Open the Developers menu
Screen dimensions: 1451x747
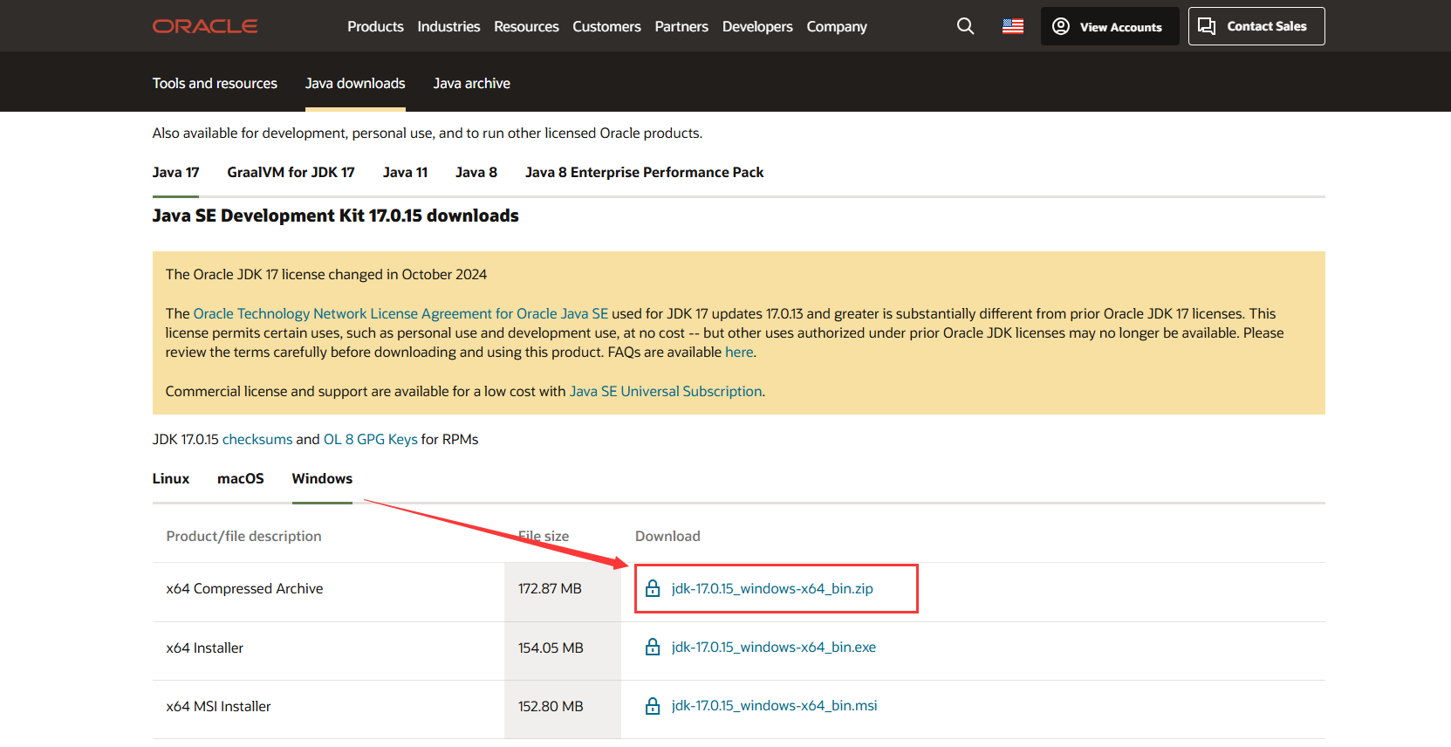pos(757,26)
